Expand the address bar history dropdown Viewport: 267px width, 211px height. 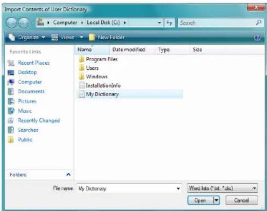click(159, 23)
